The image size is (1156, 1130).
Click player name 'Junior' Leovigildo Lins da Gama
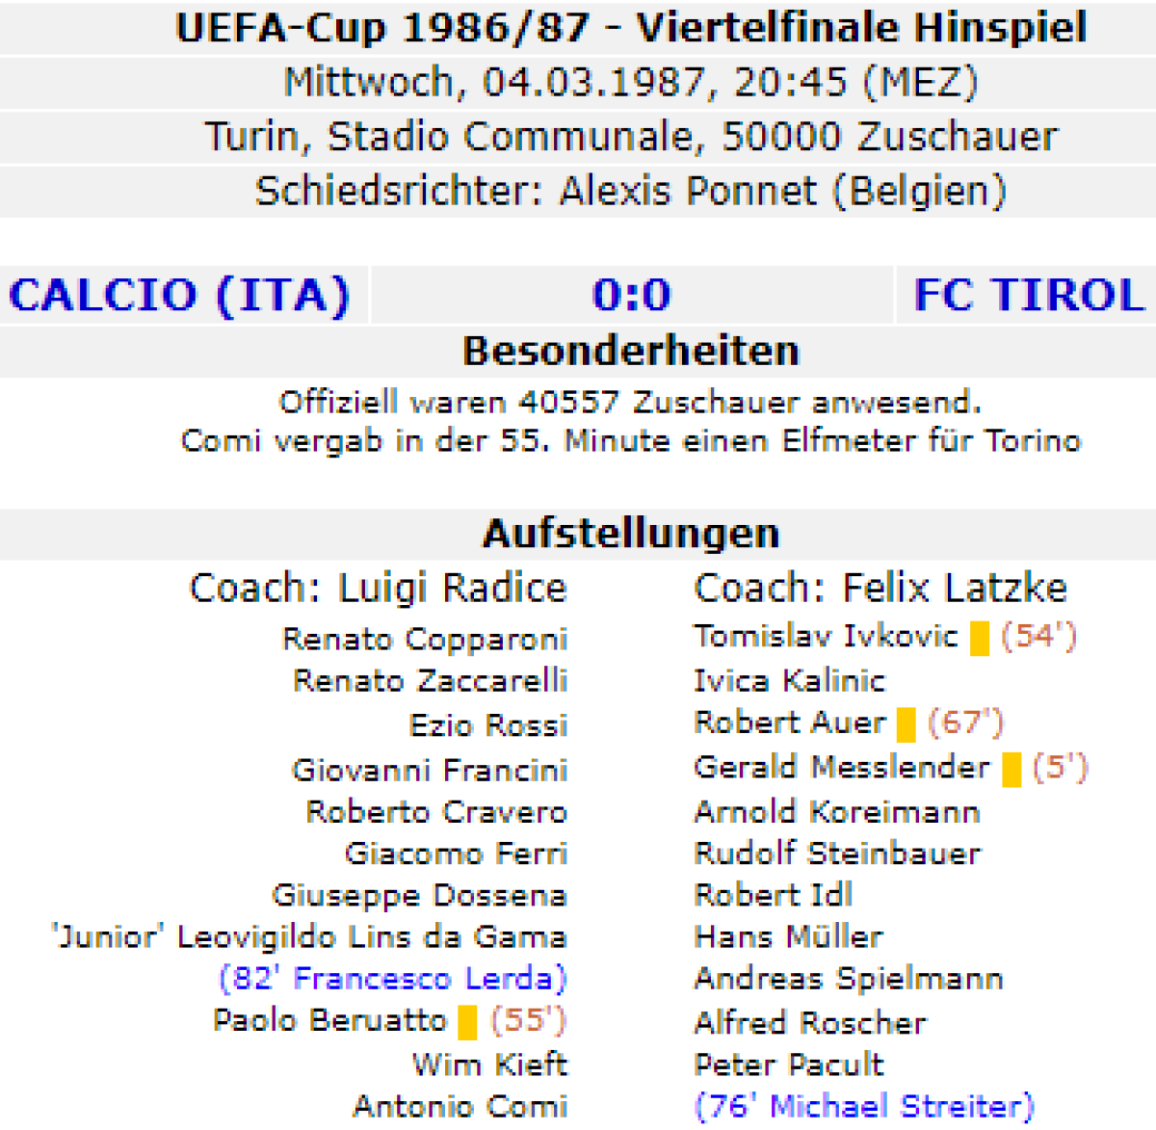click(308, 936)
